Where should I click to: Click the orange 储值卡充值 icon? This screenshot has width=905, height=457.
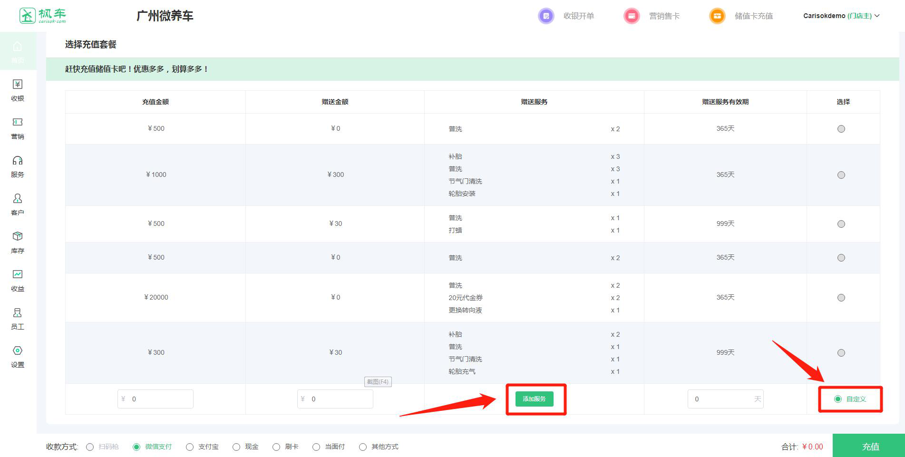tap(717, 16)
